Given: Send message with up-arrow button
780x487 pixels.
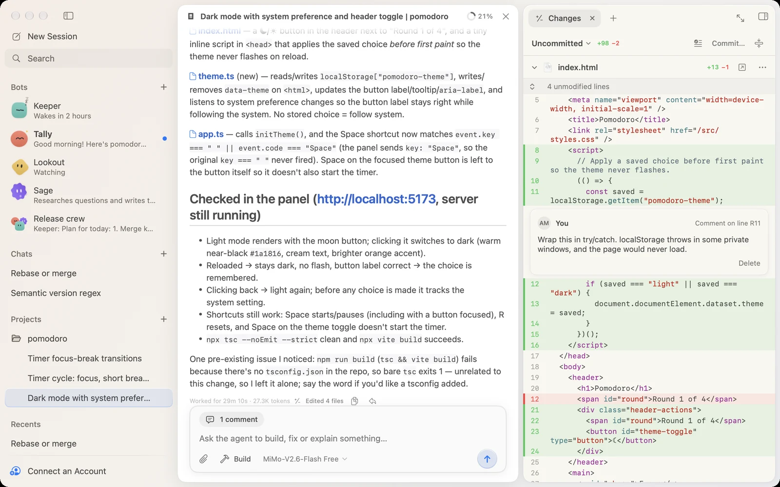Looking at the screenshot, I should pos(487,459).
